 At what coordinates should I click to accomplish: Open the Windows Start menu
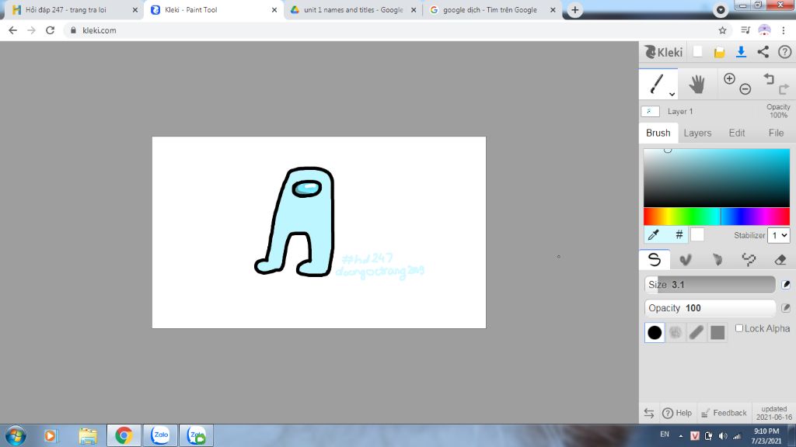point(16,435)
